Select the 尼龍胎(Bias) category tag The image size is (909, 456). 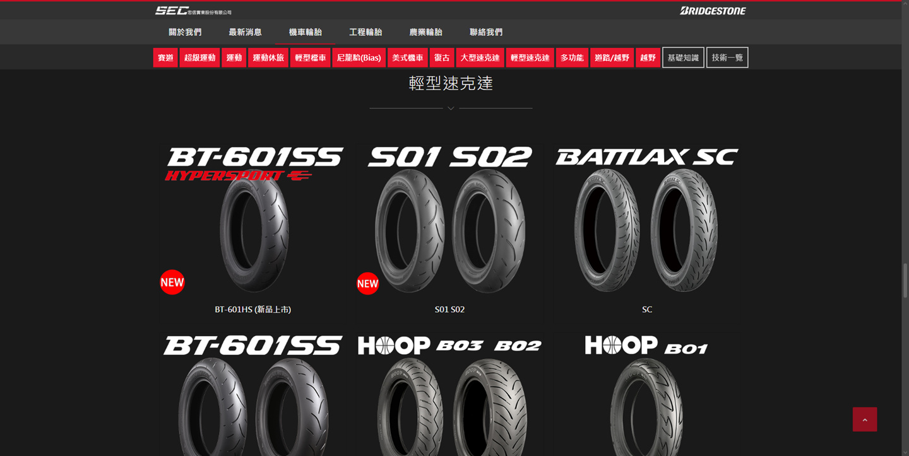pos(359,57)
